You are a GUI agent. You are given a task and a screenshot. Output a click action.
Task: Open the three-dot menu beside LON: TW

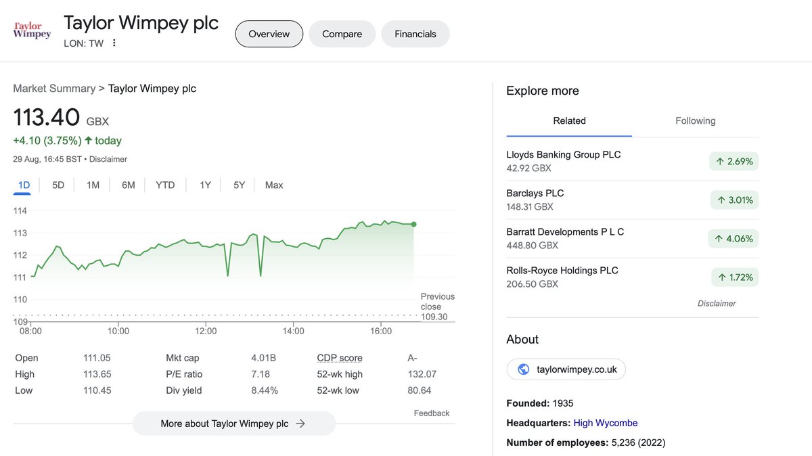114,43
